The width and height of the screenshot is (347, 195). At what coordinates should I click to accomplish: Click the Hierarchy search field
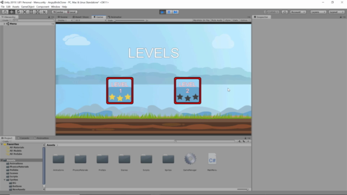(x=33, y=21)
